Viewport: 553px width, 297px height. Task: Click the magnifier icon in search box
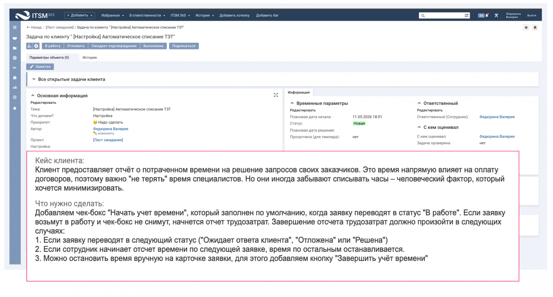[x=423, y=16]
